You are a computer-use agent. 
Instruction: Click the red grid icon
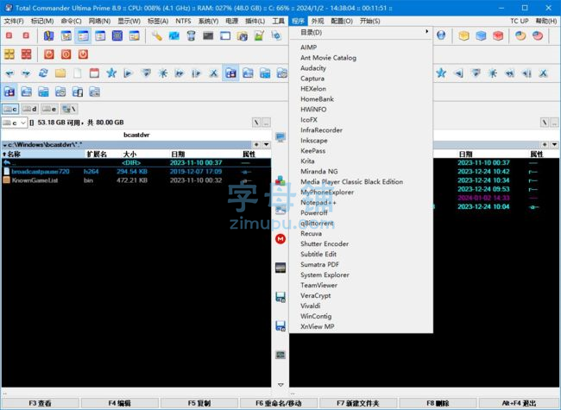(x=27, y=54)
